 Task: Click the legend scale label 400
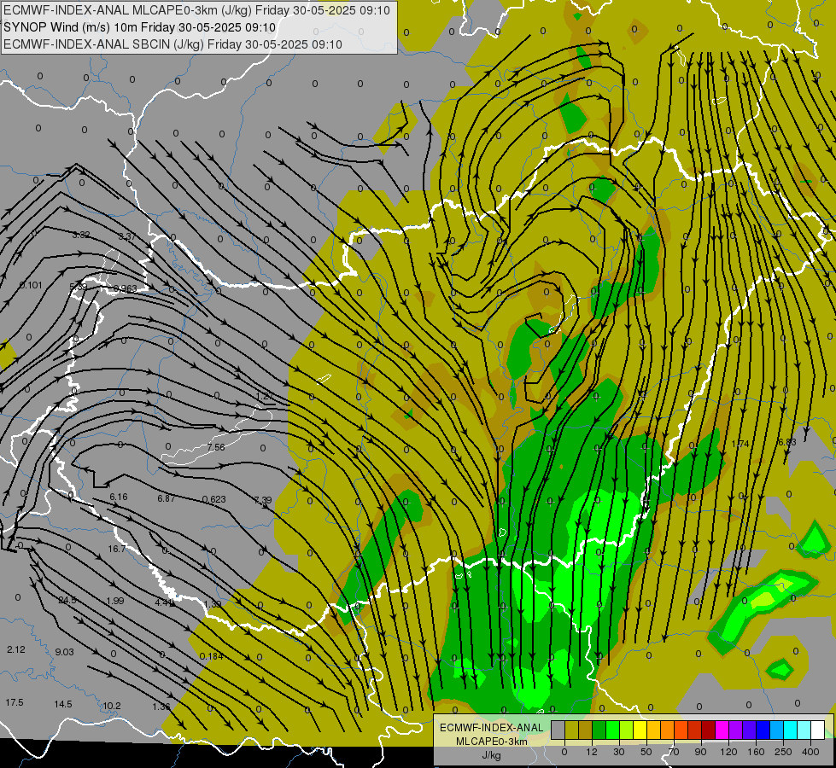(x=810, y=752)
